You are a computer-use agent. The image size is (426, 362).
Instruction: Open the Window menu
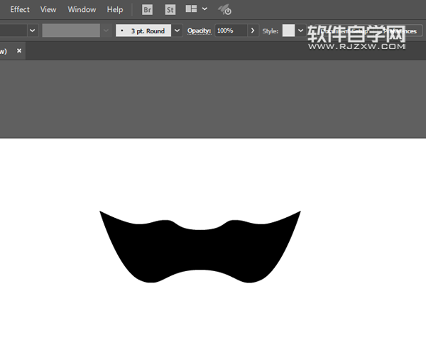(82, 10)
